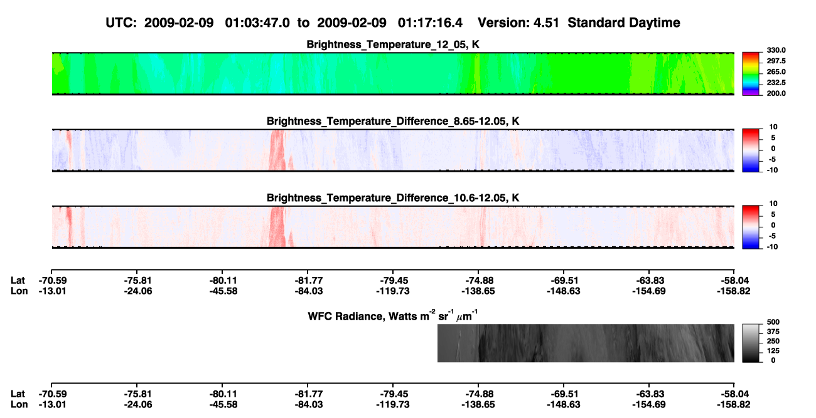This screenshot has height=418, width=816.
Task: Click the Brightness_Temperature_Difference_10.6-12.05 plot title
Action: [393, 198]
